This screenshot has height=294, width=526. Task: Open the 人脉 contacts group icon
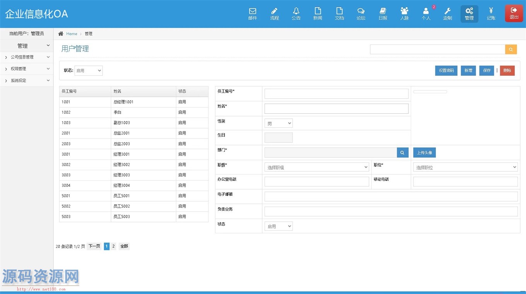tap(404, 14)
